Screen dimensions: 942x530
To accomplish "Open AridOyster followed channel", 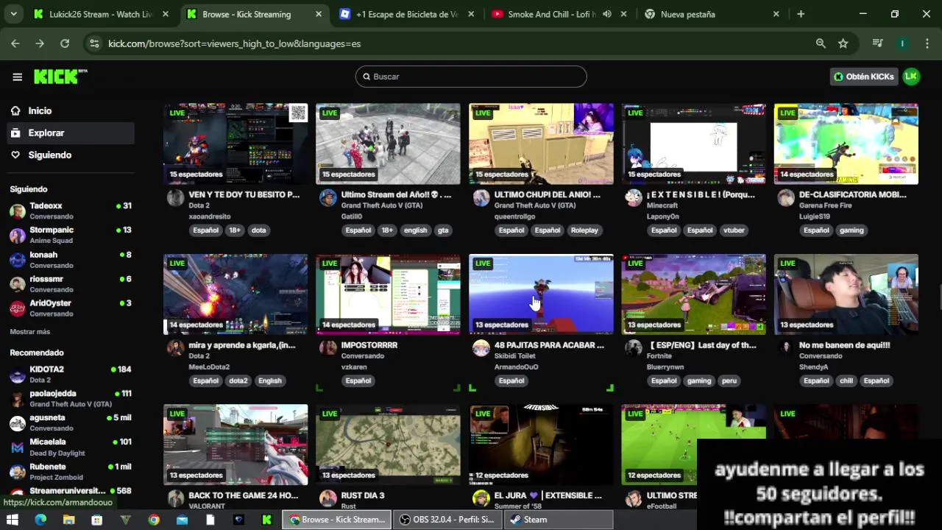I will (71, 308).
